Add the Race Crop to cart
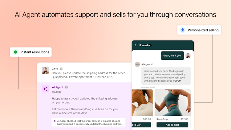The image size is (231, 130). 172,125
